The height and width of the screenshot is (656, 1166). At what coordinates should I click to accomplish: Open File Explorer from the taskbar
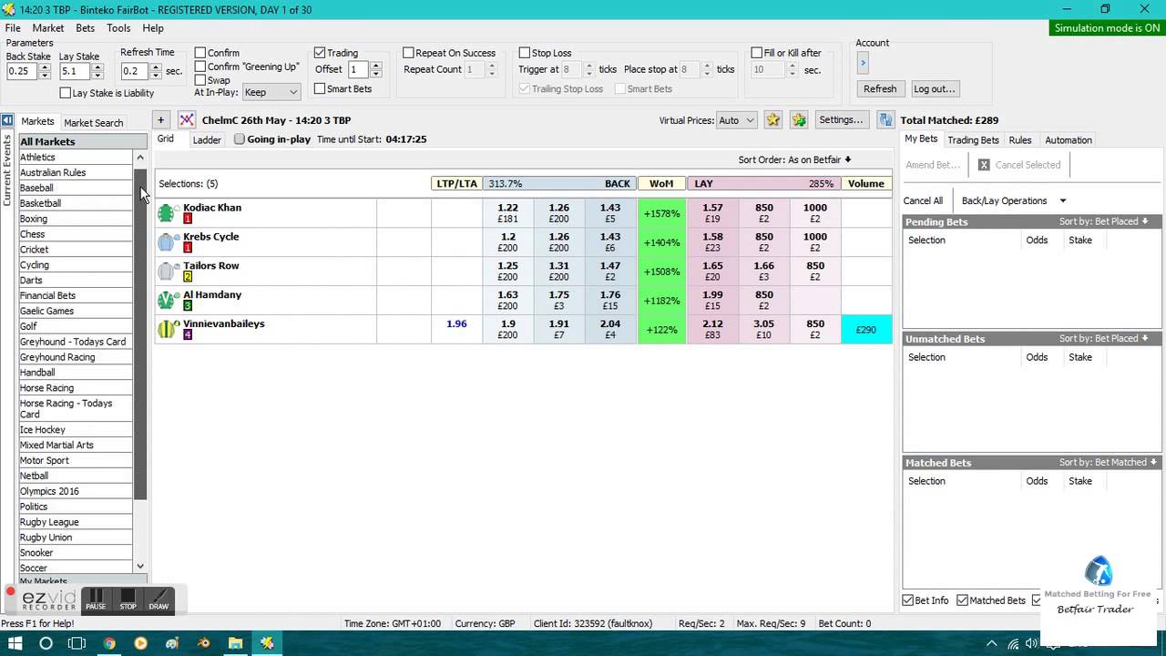(235, 643)
